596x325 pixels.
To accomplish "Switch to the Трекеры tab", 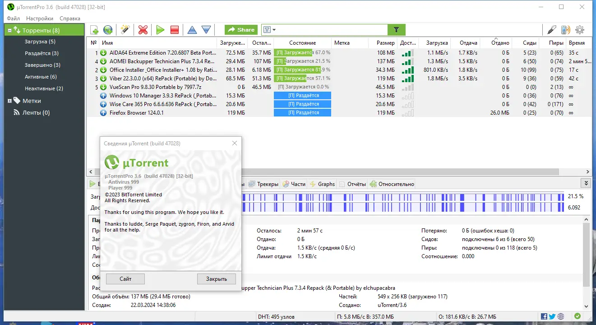I will (x=264, y=184).
